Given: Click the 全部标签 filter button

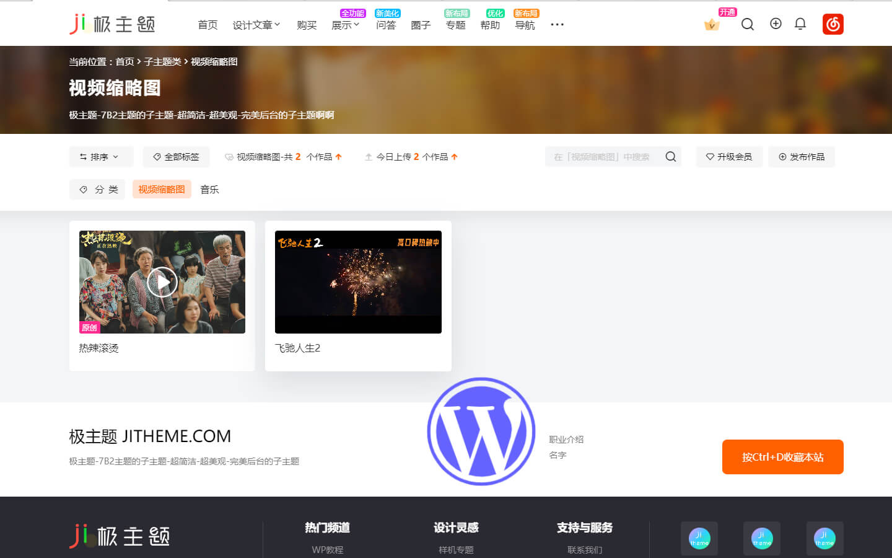Looking at the screenshot, I should tap(176, 157).
